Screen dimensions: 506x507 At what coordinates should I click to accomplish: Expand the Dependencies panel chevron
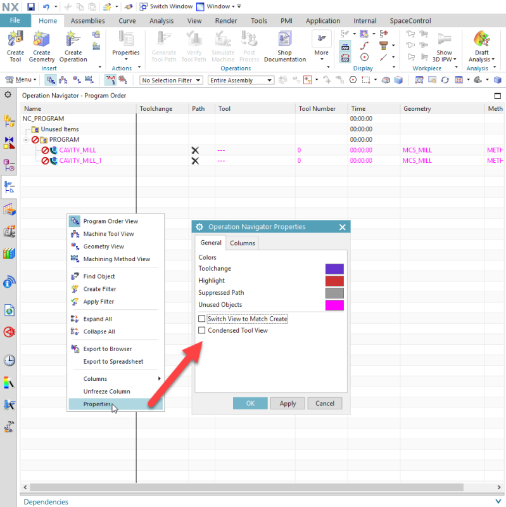pyautogui.click(x=498, y=501)
